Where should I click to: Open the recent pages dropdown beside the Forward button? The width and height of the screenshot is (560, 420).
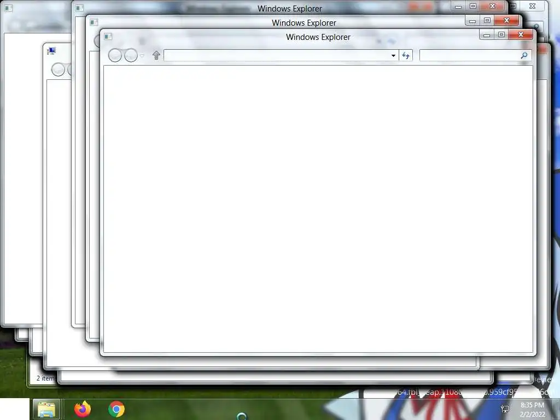point(142,55)
